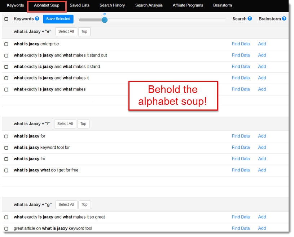Click the keyword text 'what is jaaxy fro'
The width and height of the screenshot is (294, 237).
pos(30,159)
